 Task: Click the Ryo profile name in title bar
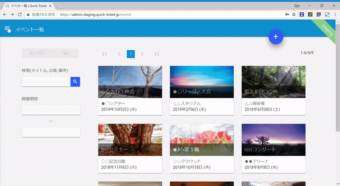297,6
